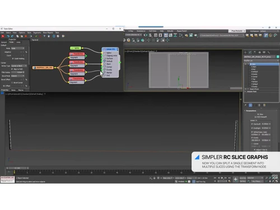The width and height of the screenshot is (280, 210).
Task: Click the blue circular refresh icon in Style Editor
Action: pos(54,36)
